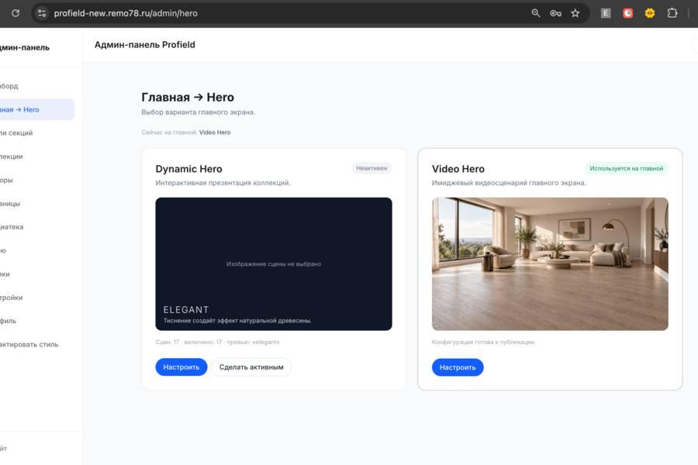Image resolution: width=698 pixels, height=465 pixels.
Task: Open the Главная → Hero sidebar item
Action: [x=36, y=109]
